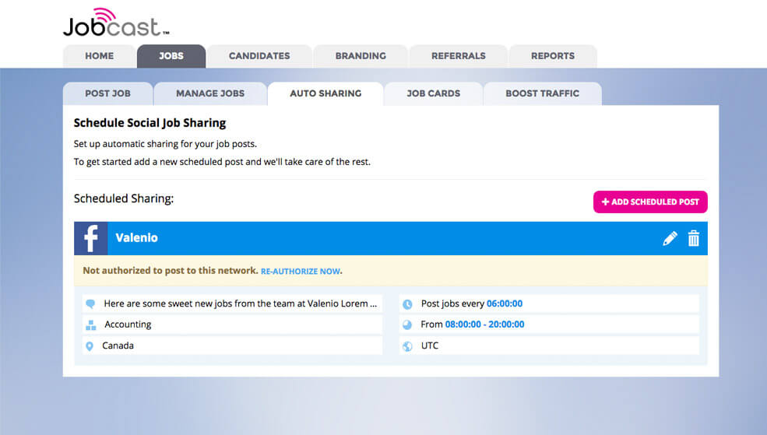Click the time range icon beside From

407,325
